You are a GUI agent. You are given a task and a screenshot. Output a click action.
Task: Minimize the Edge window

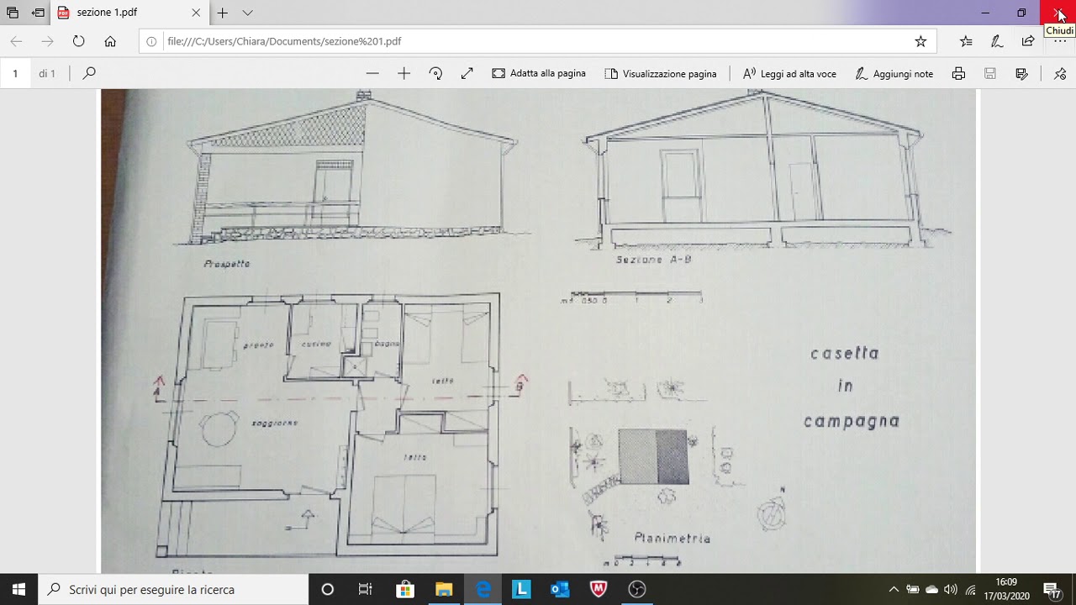tap(985, 13)
